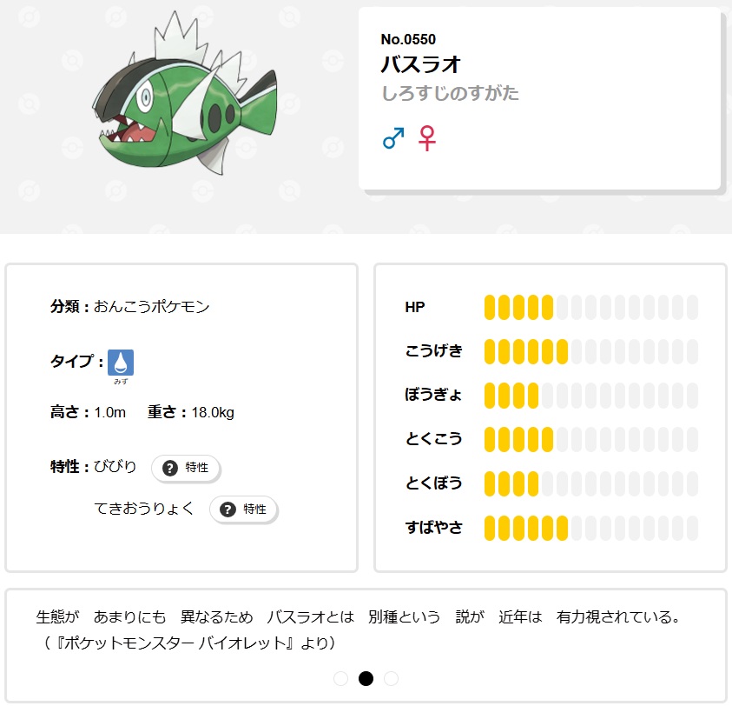Screen dimensions: 732x706
Task: Click the バスラオ name heading
Action: (x=420, y=65)
